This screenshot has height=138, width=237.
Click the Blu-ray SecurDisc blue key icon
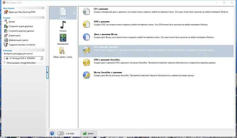click(x=87, y=75)
